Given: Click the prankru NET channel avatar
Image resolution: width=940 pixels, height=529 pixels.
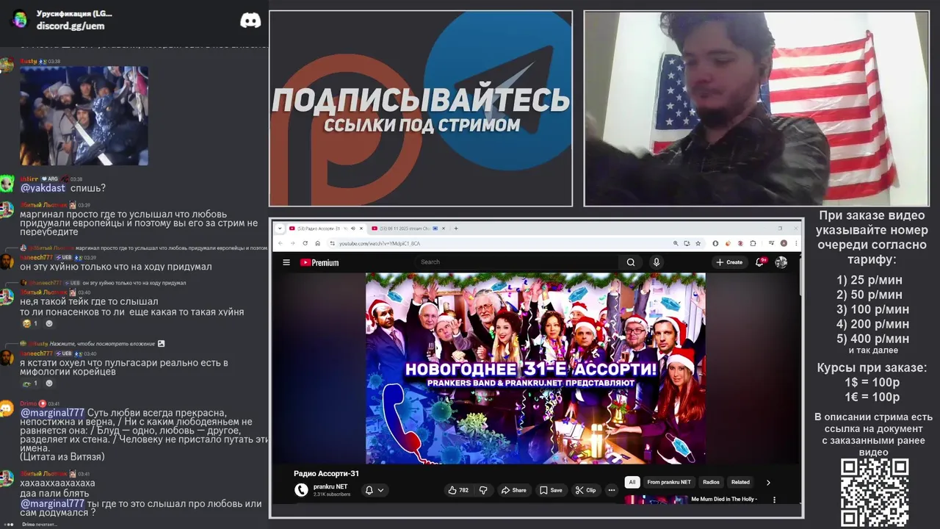Looking at the screenshot, I should [x=301, y=490].
